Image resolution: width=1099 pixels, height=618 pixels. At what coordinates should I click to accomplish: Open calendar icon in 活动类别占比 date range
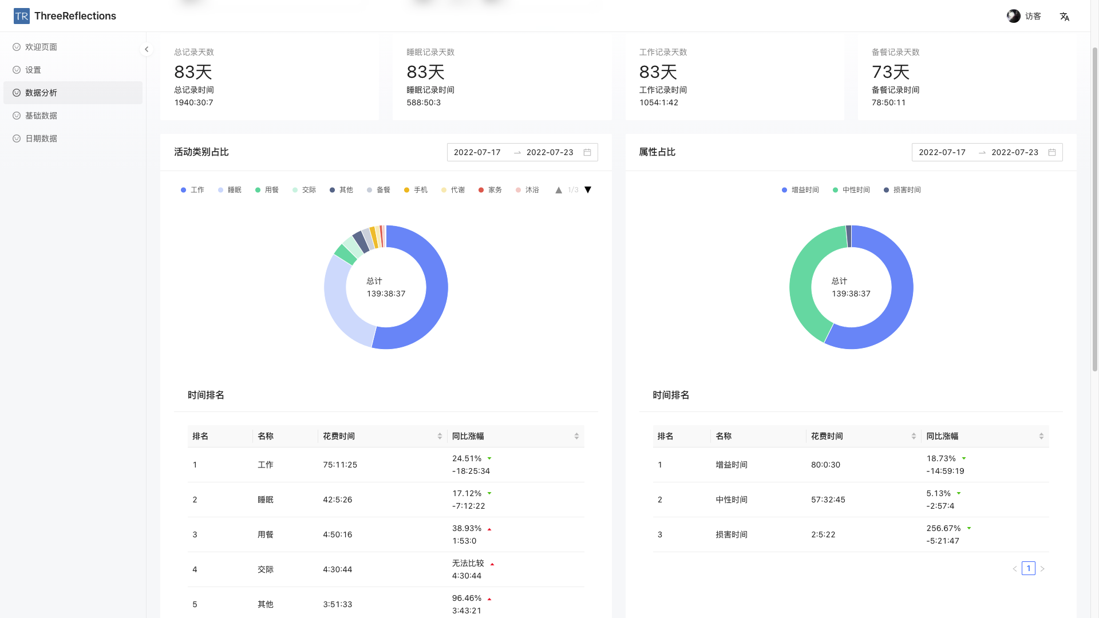click(x=587, y=152)
